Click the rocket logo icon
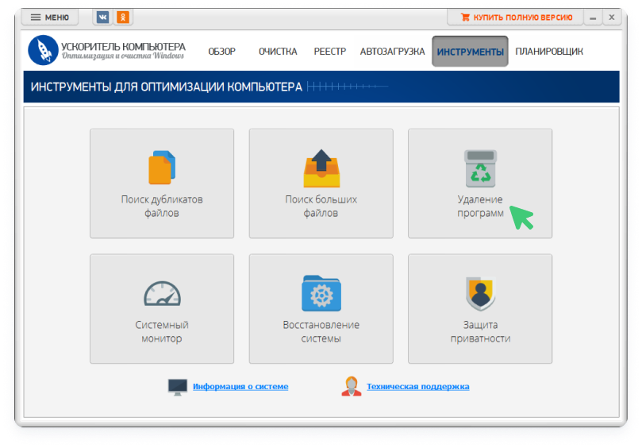The image size is (642, 448). point(43,50)
